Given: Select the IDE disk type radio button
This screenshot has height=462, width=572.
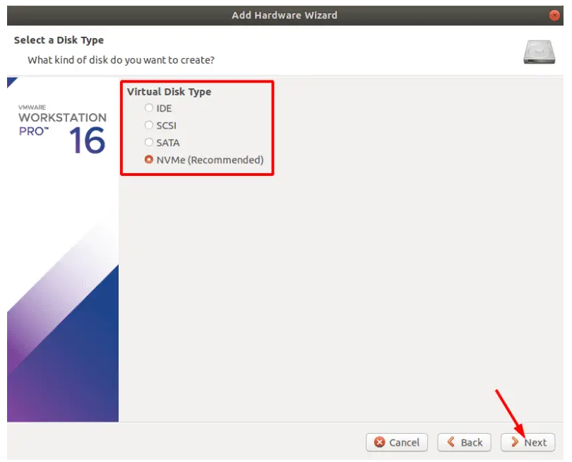Looking at the screenshot, I should [149, 108].
